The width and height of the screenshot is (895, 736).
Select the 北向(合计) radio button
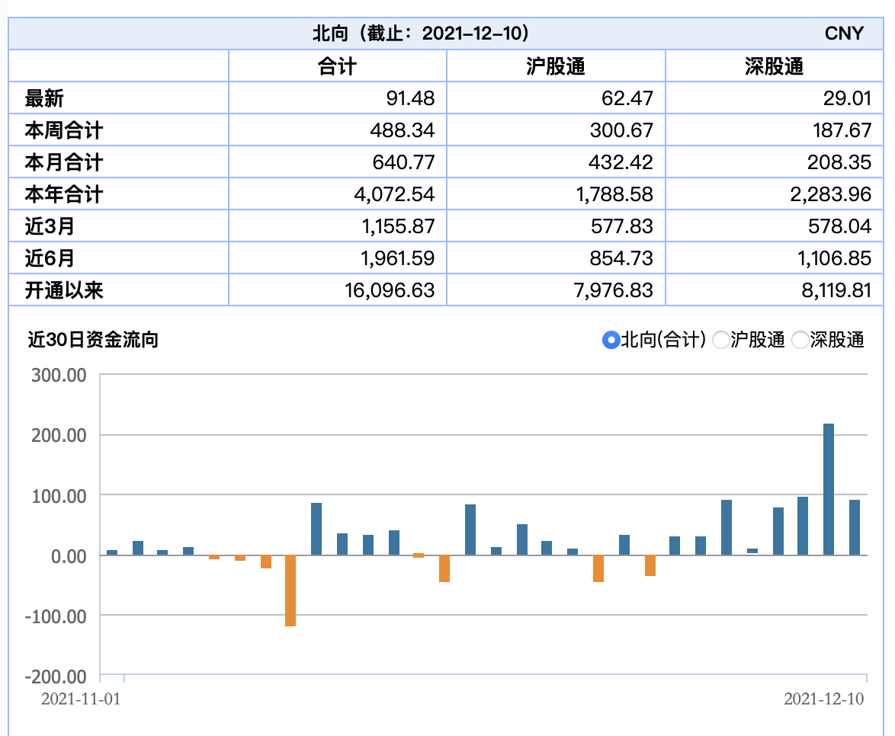[x=610, y=340]
